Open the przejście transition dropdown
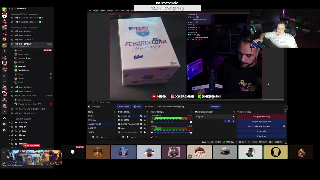The image size is (320, 180). [x=215, y=117]
